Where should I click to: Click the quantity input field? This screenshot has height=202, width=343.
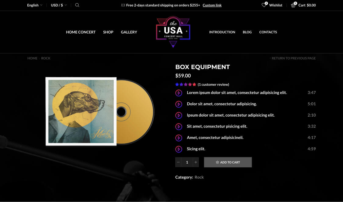click(x=187, y=162)
